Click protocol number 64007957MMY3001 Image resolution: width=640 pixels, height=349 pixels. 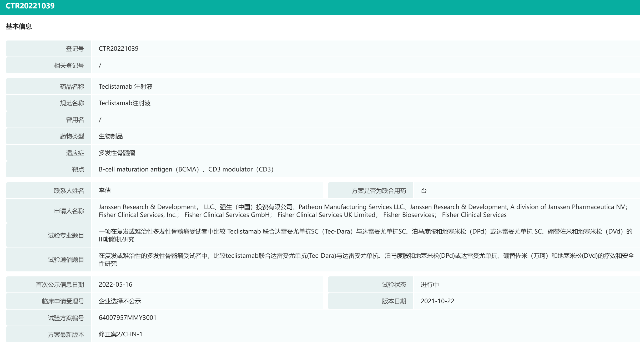[x=127, y=318]
